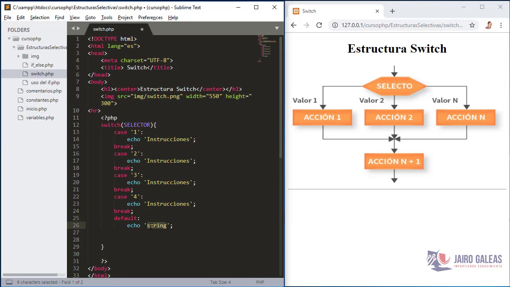
Task: Open the Find menu
Action: (x=59, y=18)
